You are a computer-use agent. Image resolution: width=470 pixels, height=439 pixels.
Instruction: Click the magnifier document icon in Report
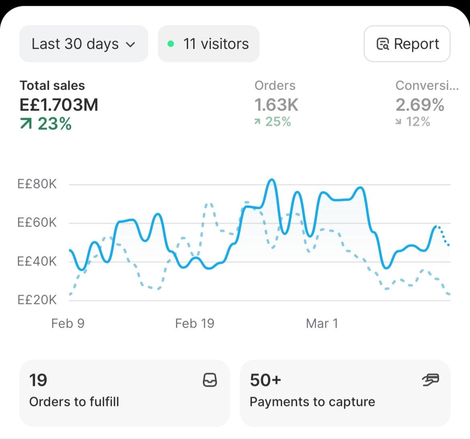pos(382,44)
